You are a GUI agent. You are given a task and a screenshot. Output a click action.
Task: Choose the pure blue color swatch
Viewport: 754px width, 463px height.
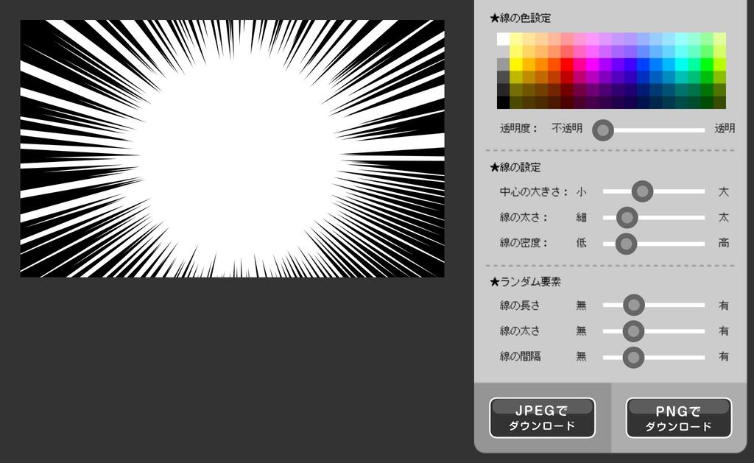point(644,65)
